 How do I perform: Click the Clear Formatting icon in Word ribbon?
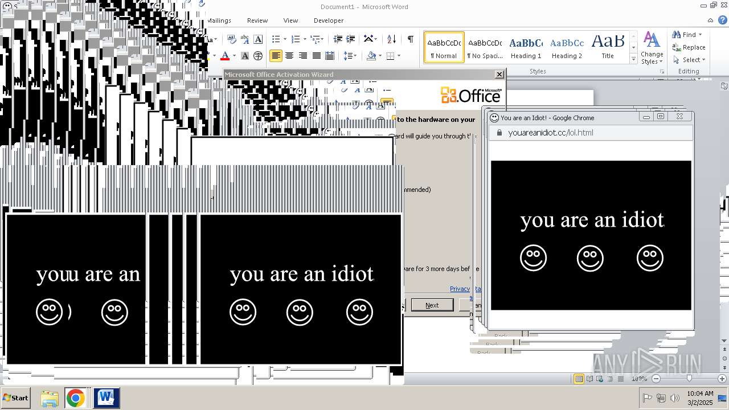pyautogui.click(x=232, y=39)
